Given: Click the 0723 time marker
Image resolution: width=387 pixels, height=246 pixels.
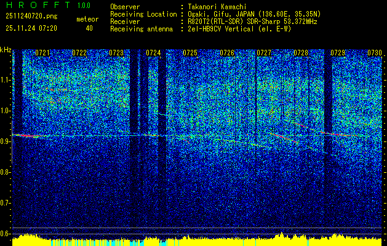Looking at the screenshot, I should (116, 53).
